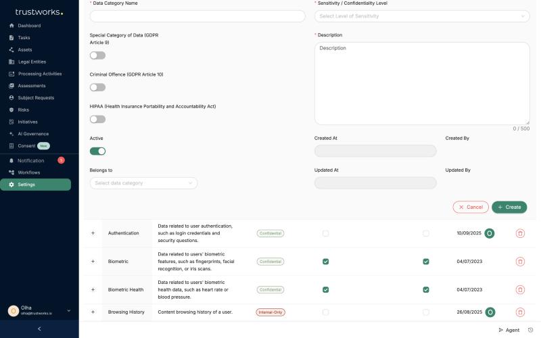541x338 pixels.
Task: Open the Assessments icon in sidebar
Action: (11, 86)
